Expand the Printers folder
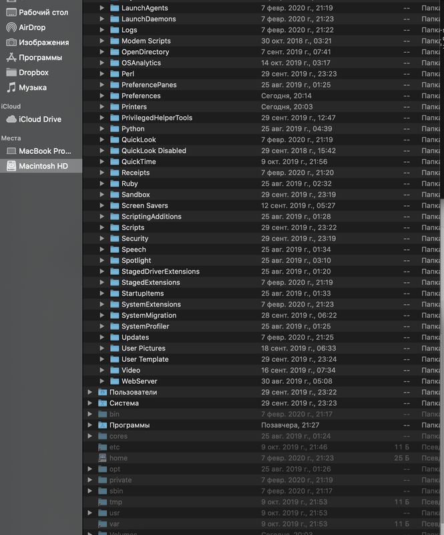Screen dimensions: 444x535 click(101, 106)
